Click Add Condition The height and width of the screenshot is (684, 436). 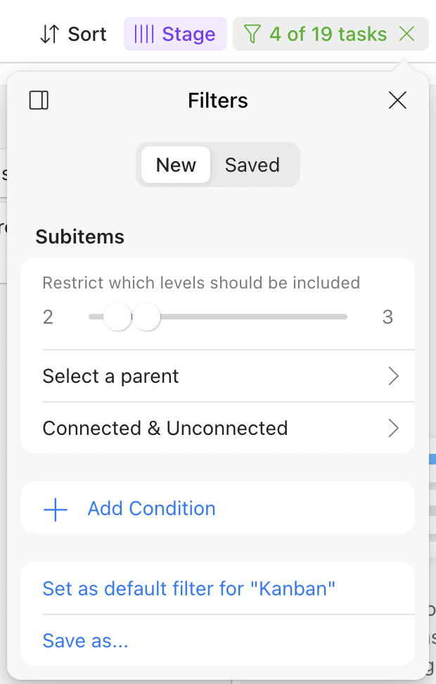coord(151,509)
